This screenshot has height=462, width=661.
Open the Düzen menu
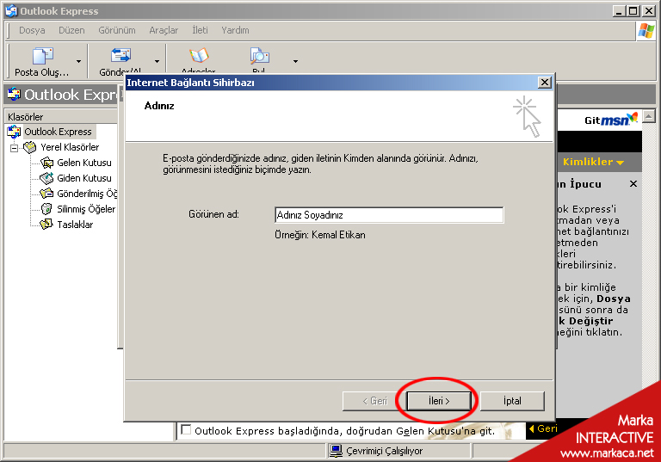coord(71,30)
